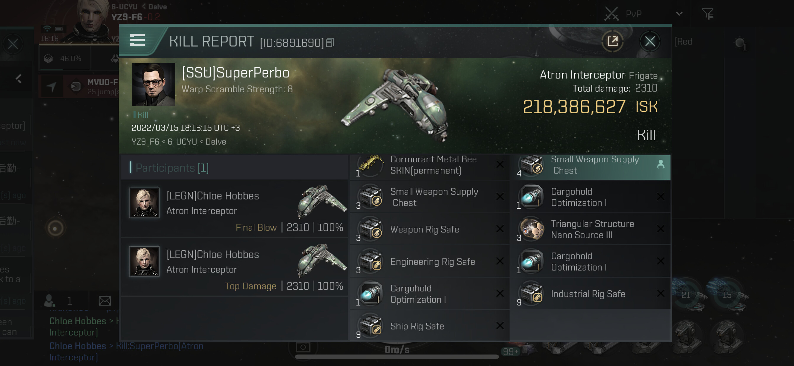Click the mail envelope icon
The image size is (794, 366).
pos(105,301)
